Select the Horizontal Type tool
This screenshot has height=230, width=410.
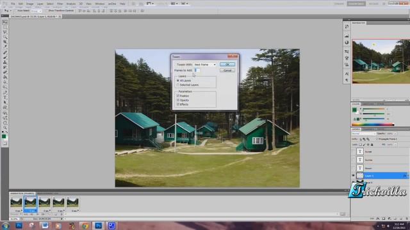point(5,98)
